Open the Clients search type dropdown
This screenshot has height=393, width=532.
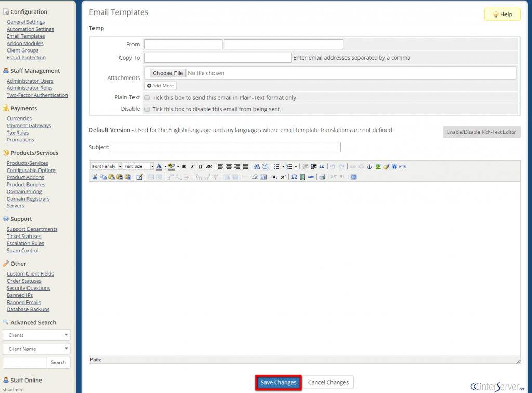point(36,335)
